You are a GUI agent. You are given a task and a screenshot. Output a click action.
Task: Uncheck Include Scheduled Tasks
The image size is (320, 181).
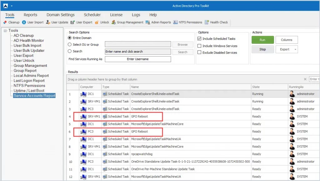pyautogui.click(x=199, y=38)
